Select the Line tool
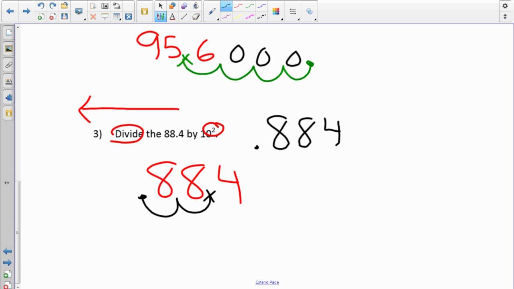The image size is (514, 289). (184, 16)
